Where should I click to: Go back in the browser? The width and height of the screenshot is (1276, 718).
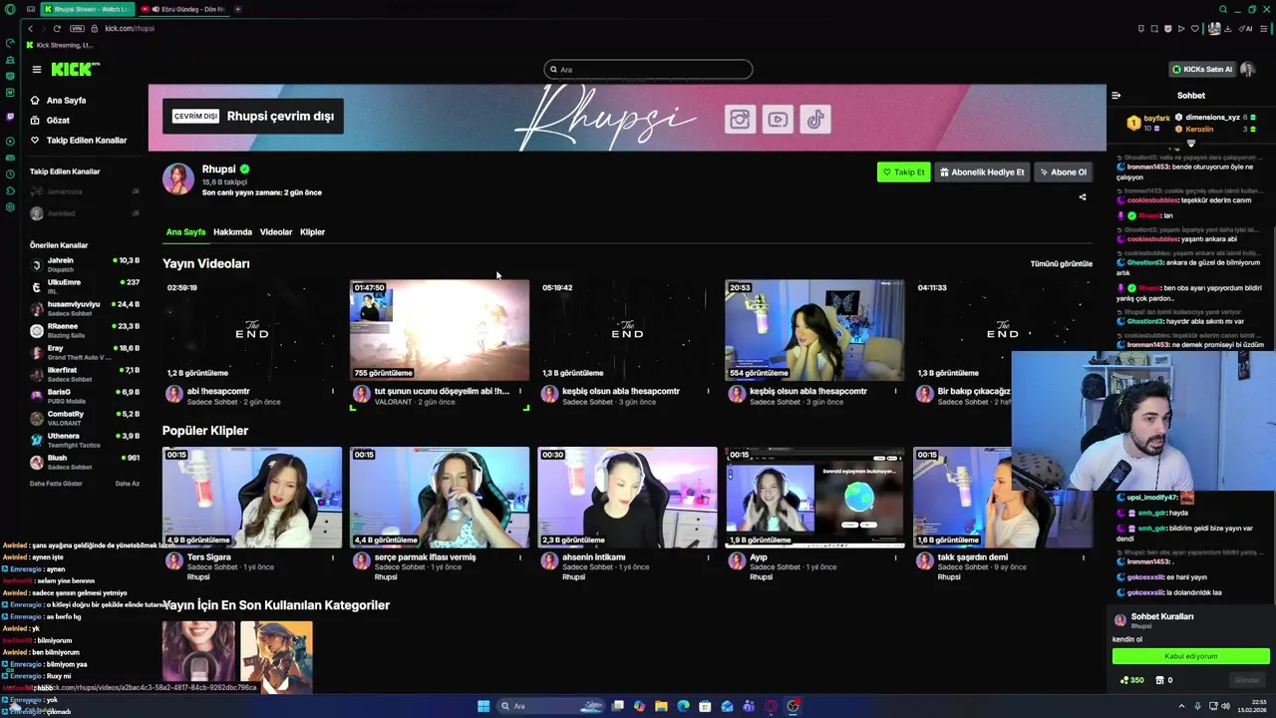coord(30,29)
